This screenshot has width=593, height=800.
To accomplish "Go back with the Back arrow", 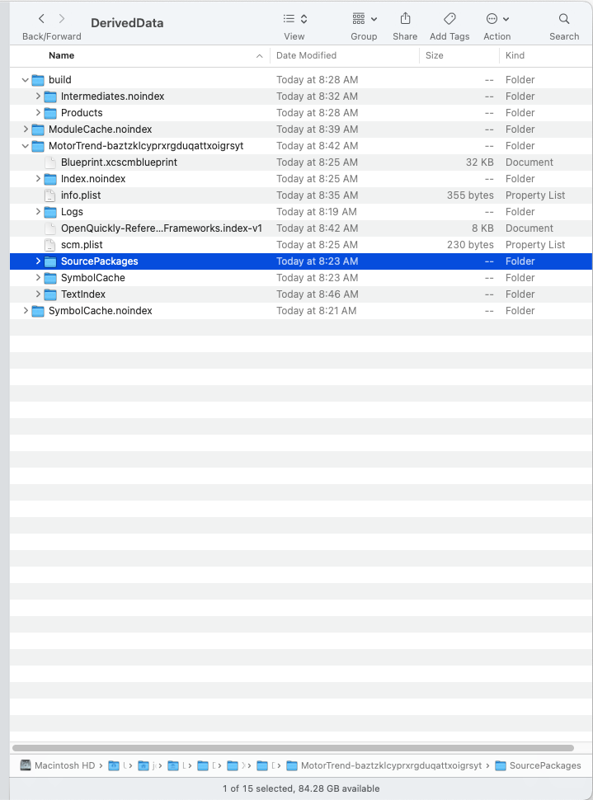I will [x=41, y=19].
